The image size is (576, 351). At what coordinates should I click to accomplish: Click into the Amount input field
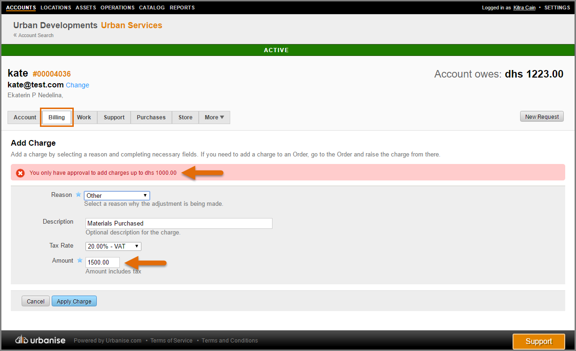coord(102,262)
